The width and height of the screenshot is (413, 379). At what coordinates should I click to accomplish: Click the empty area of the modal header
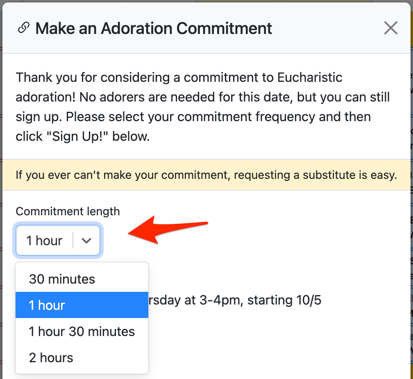[328, 28]
